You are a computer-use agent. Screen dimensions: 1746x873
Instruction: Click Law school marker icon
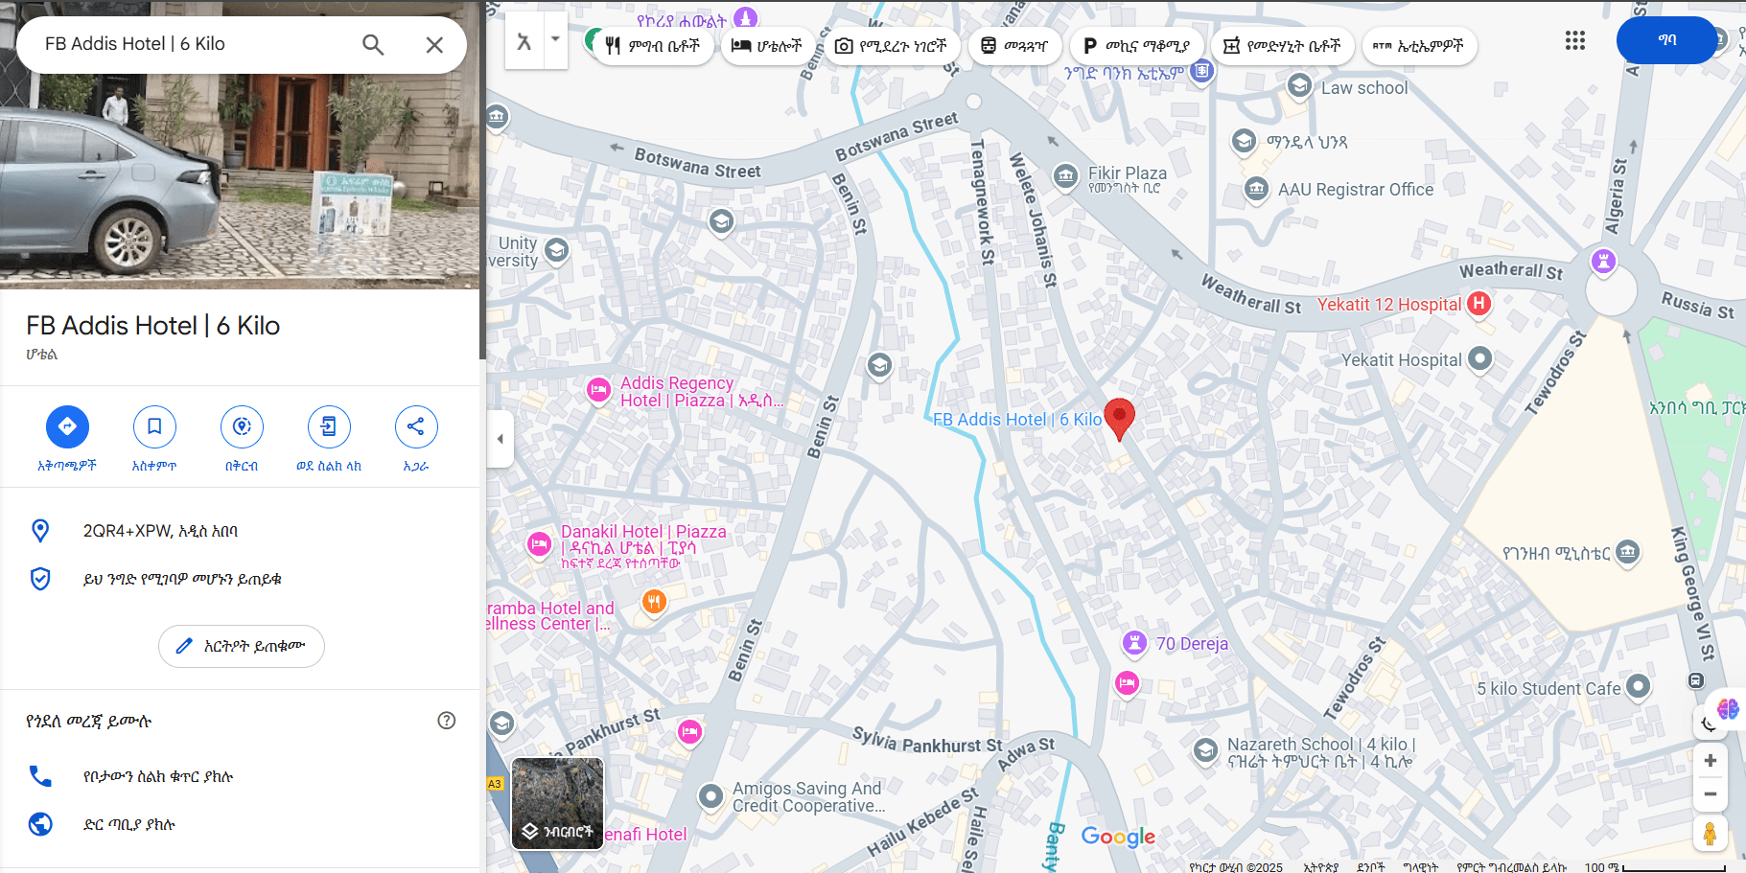[1299, 86]
